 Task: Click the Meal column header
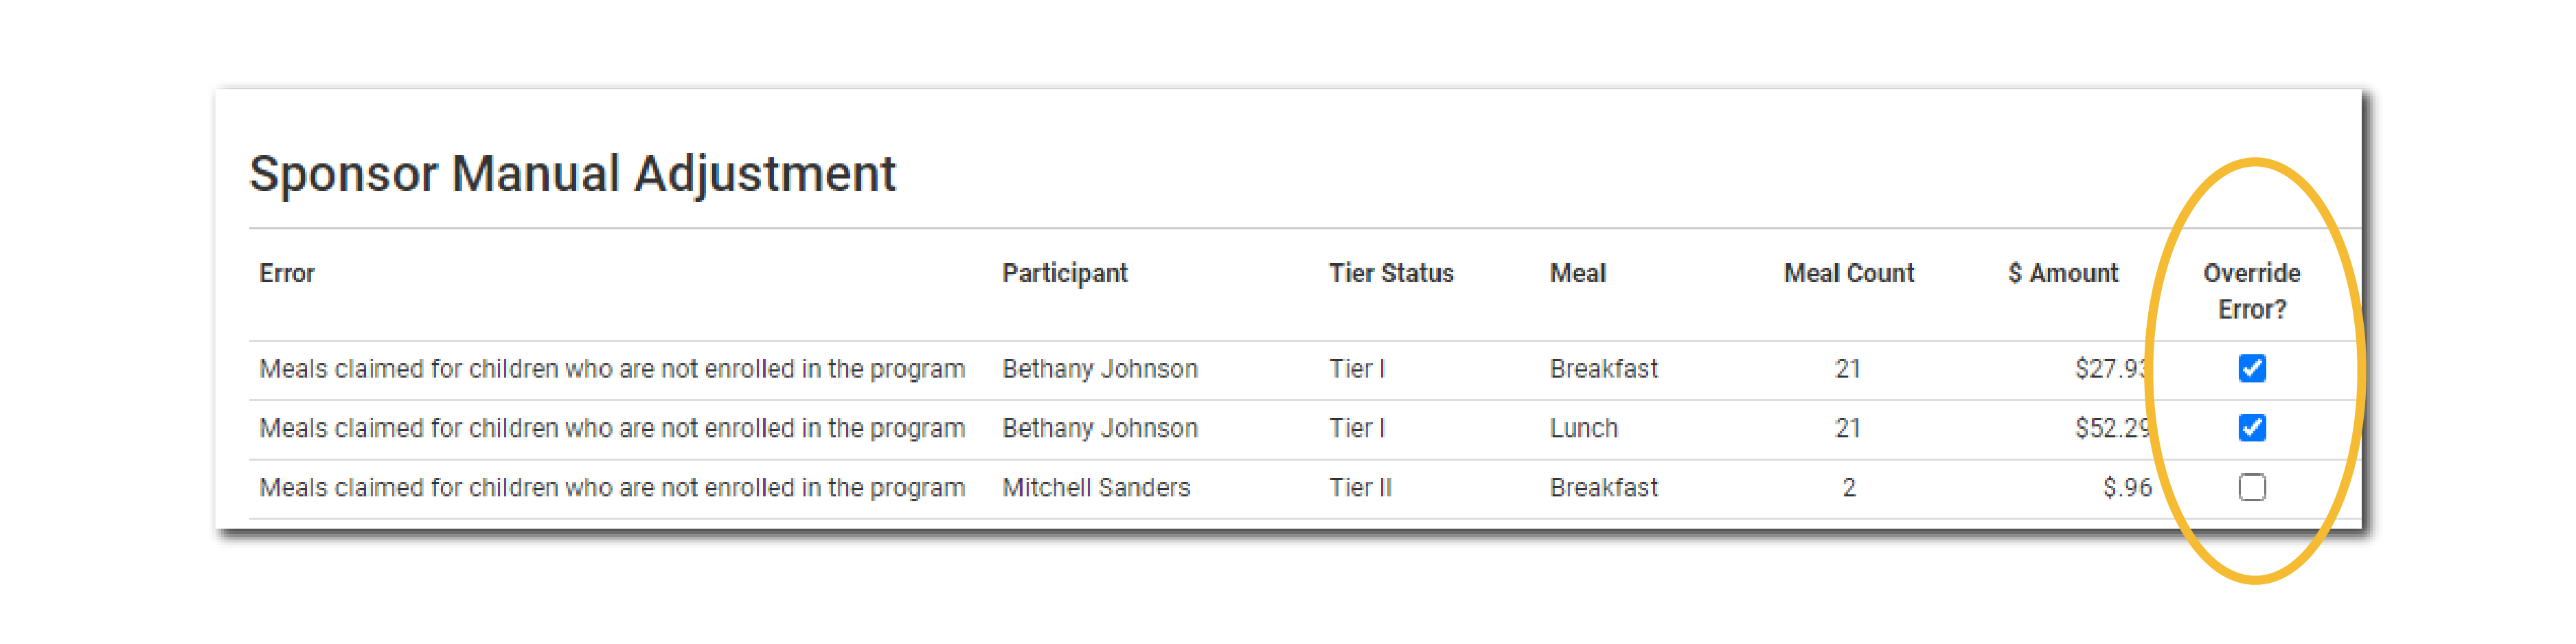click(1577, 273)
